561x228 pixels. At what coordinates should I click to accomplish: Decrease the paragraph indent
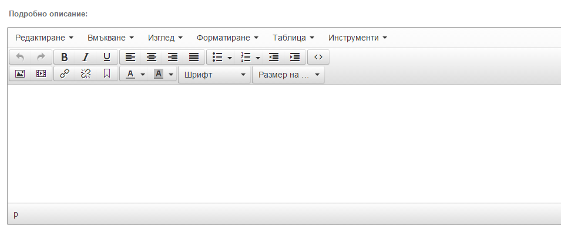[x=274, y=57]
